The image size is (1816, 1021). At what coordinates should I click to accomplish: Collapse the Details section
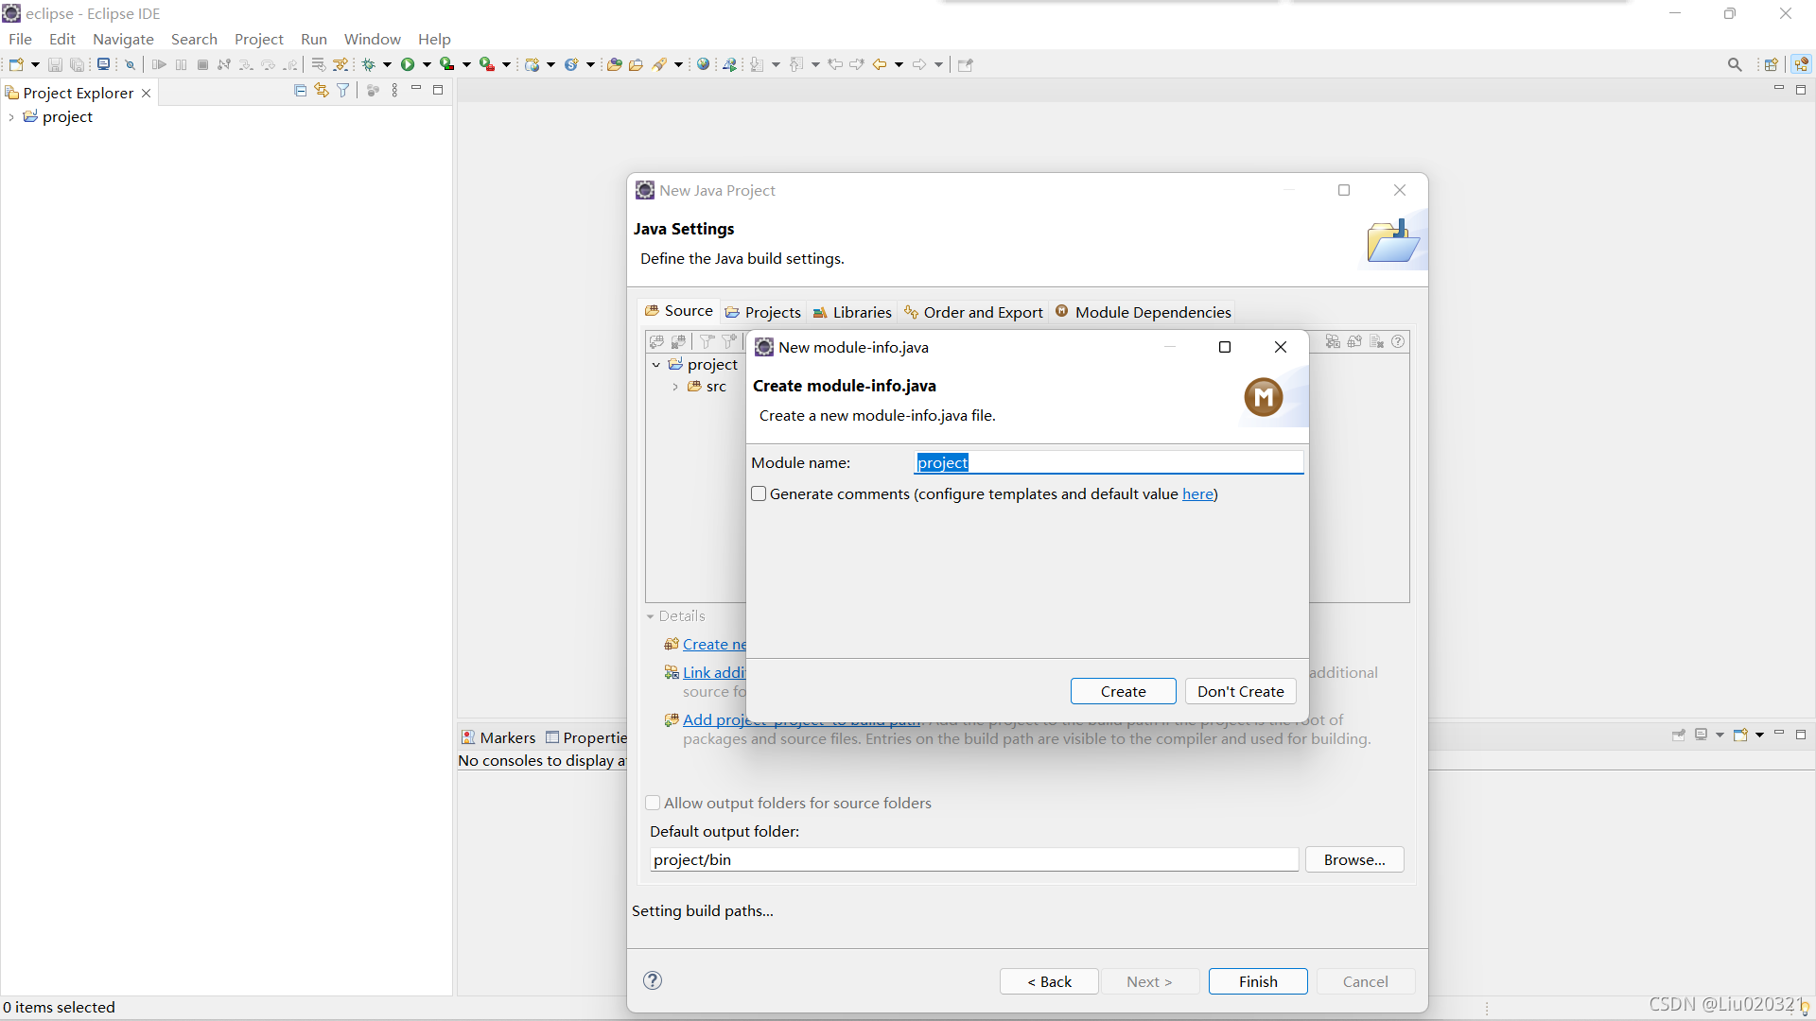tap(651, 616)
